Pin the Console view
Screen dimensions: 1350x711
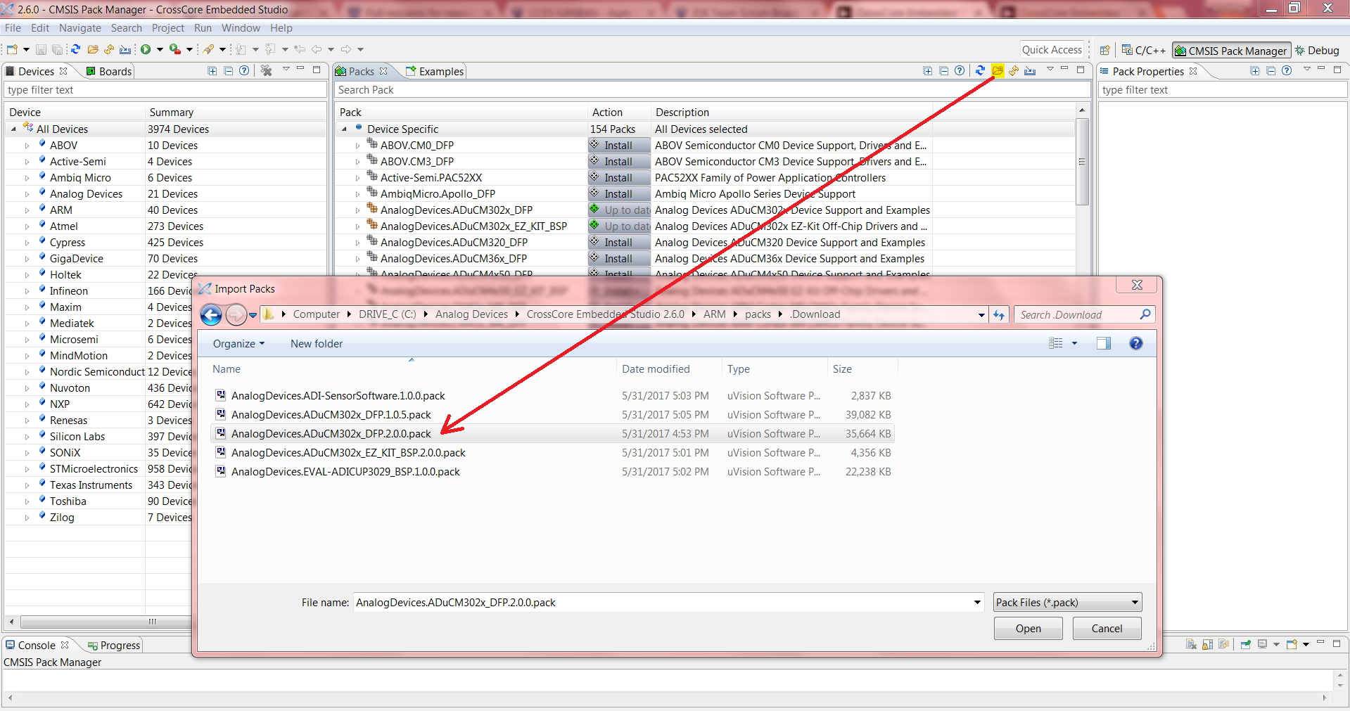coord(1245,644)
